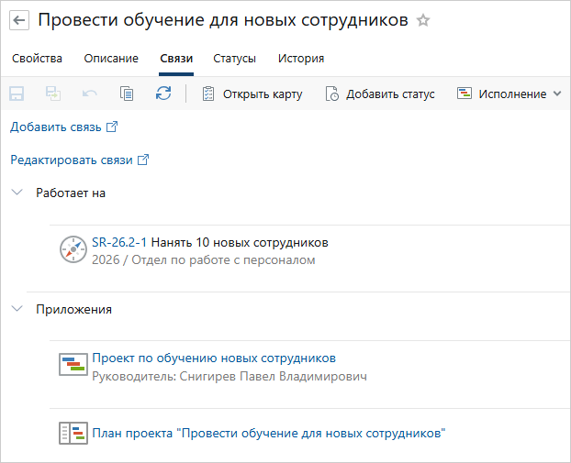
Task: Click the План проекта document icon
Action: tap(73, 434)
